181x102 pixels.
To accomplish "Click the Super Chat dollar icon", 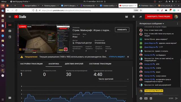I will (146, 98).
